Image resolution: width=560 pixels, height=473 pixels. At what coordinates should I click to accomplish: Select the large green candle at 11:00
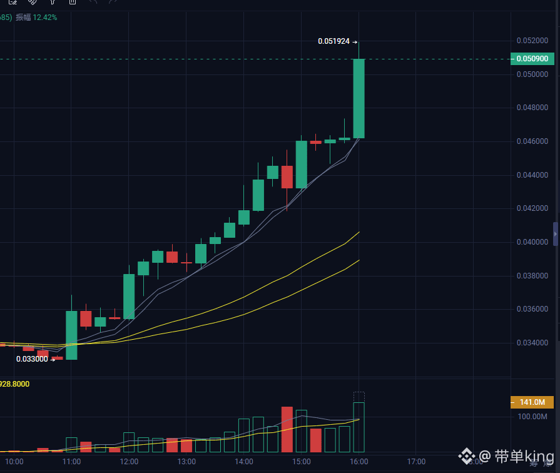click(71, 335)
